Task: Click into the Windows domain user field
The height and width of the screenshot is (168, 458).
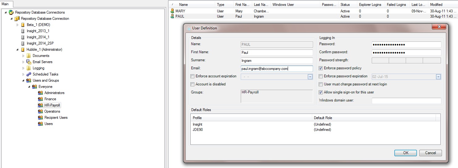Action: 406,101
